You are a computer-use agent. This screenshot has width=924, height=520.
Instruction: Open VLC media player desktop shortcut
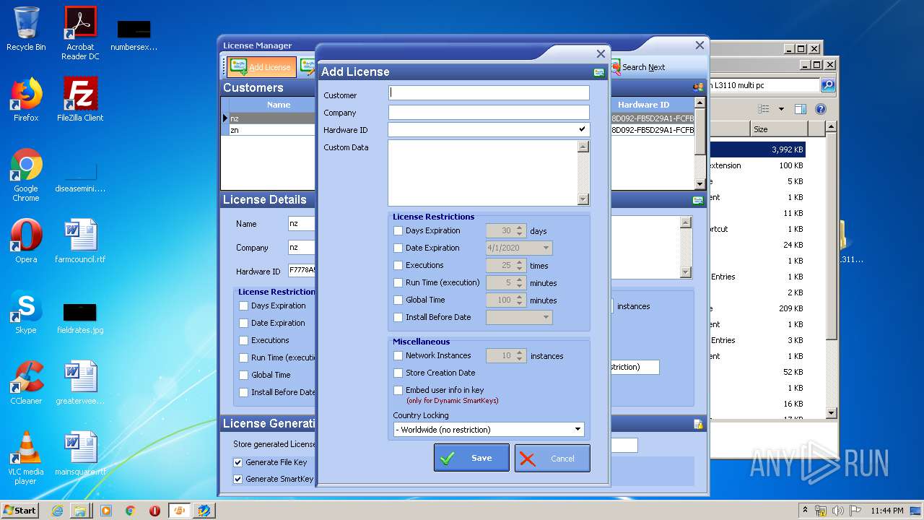(x=26, y=458)
